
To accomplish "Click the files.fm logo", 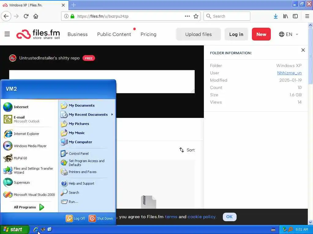I will tap(38, 34).
